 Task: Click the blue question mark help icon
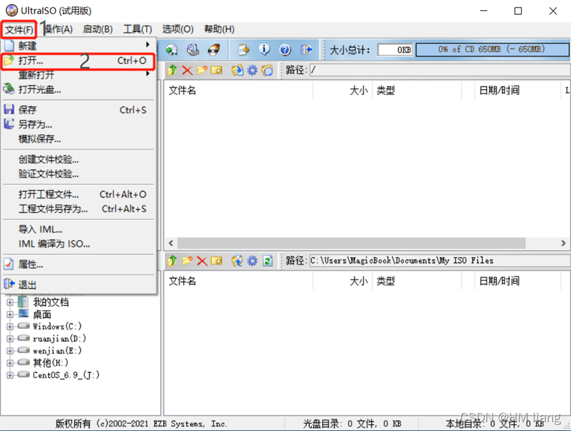(x=285, y=50)
